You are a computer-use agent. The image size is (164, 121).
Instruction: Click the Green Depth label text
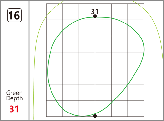coord(14,96)
